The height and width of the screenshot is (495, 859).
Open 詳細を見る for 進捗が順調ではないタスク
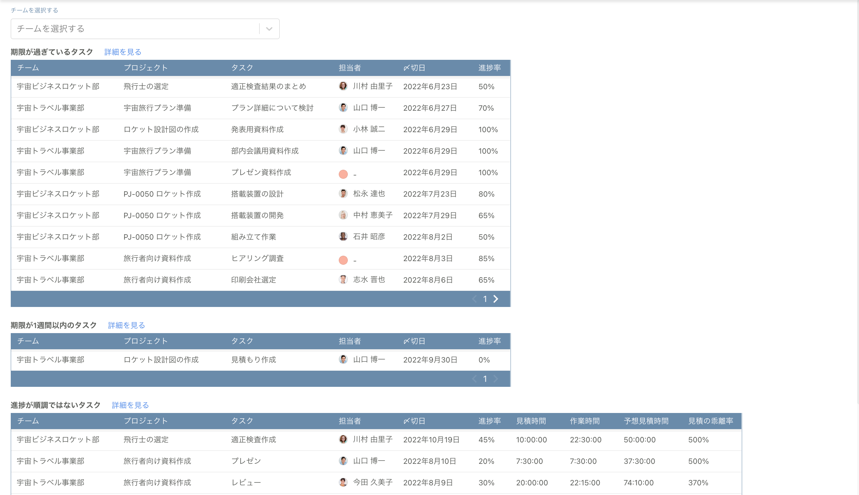pos(130,405)
